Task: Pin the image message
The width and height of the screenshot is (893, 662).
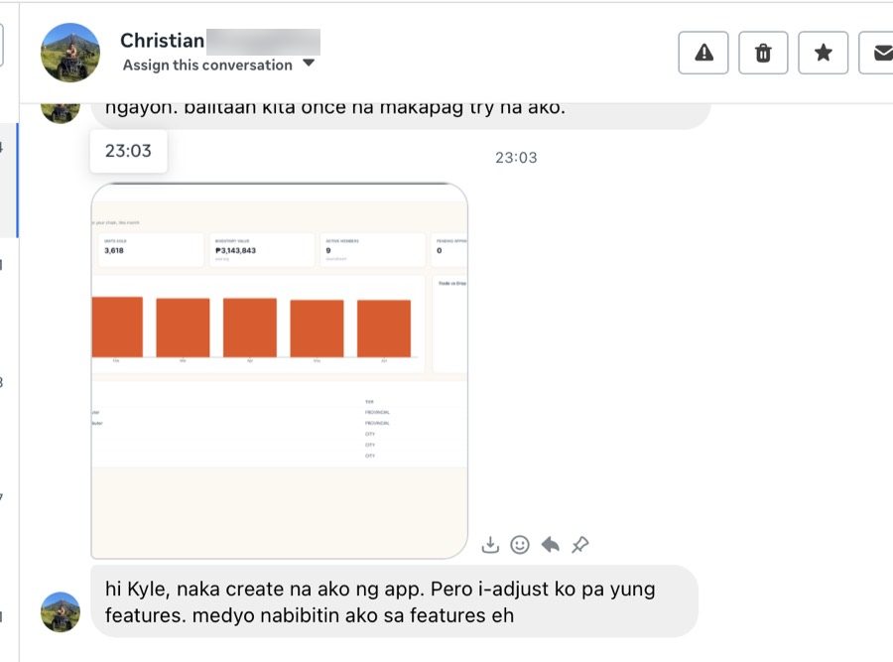Action: [x=579, y=545]
